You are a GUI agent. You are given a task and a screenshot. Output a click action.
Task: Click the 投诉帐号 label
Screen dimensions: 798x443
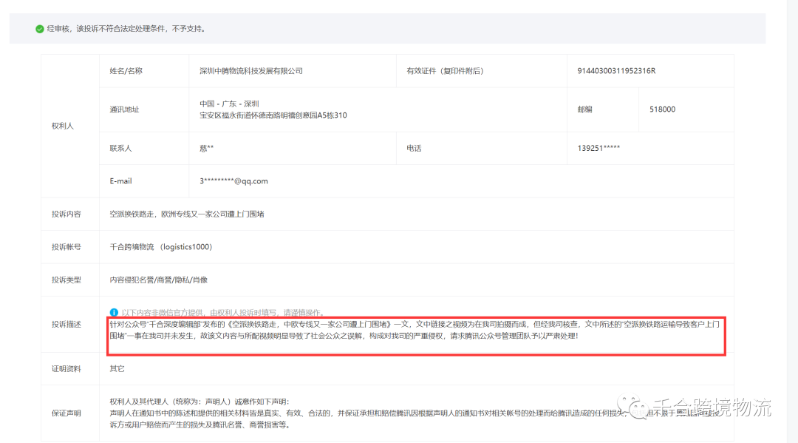point(66,247)
